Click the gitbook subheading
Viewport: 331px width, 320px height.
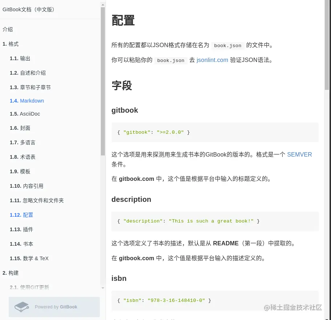(125, 110)
